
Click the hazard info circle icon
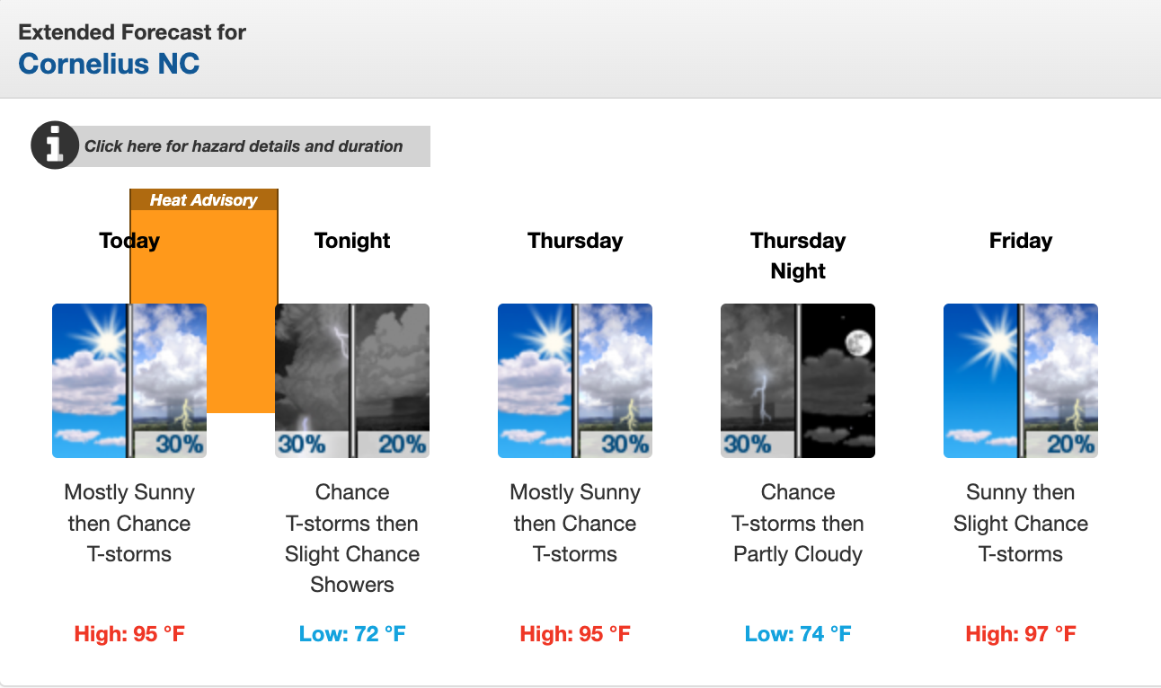(x=55, y=146)
